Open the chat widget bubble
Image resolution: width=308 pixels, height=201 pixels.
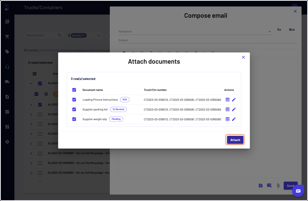point(298,191)
